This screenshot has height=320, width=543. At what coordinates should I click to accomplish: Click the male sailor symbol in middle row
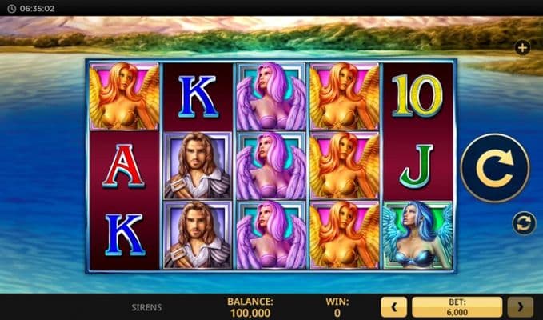coord(198,166)
